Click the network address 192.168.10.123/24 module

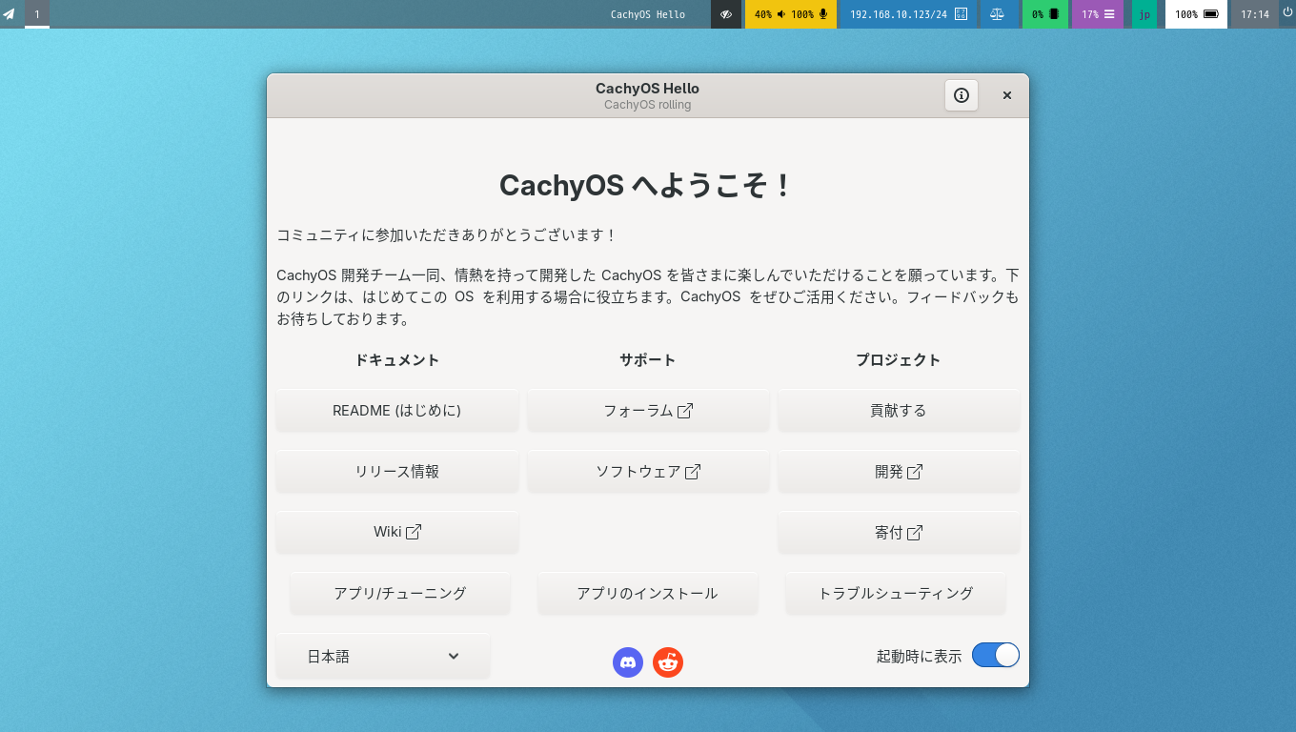click(907, 14)
